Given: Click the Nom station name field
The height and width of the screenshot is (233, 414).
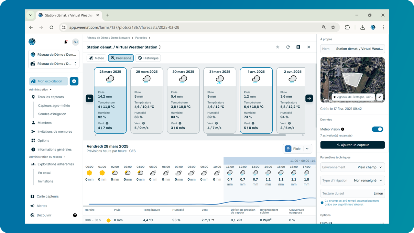Looking at the screenshot, I should pos(353,49).
